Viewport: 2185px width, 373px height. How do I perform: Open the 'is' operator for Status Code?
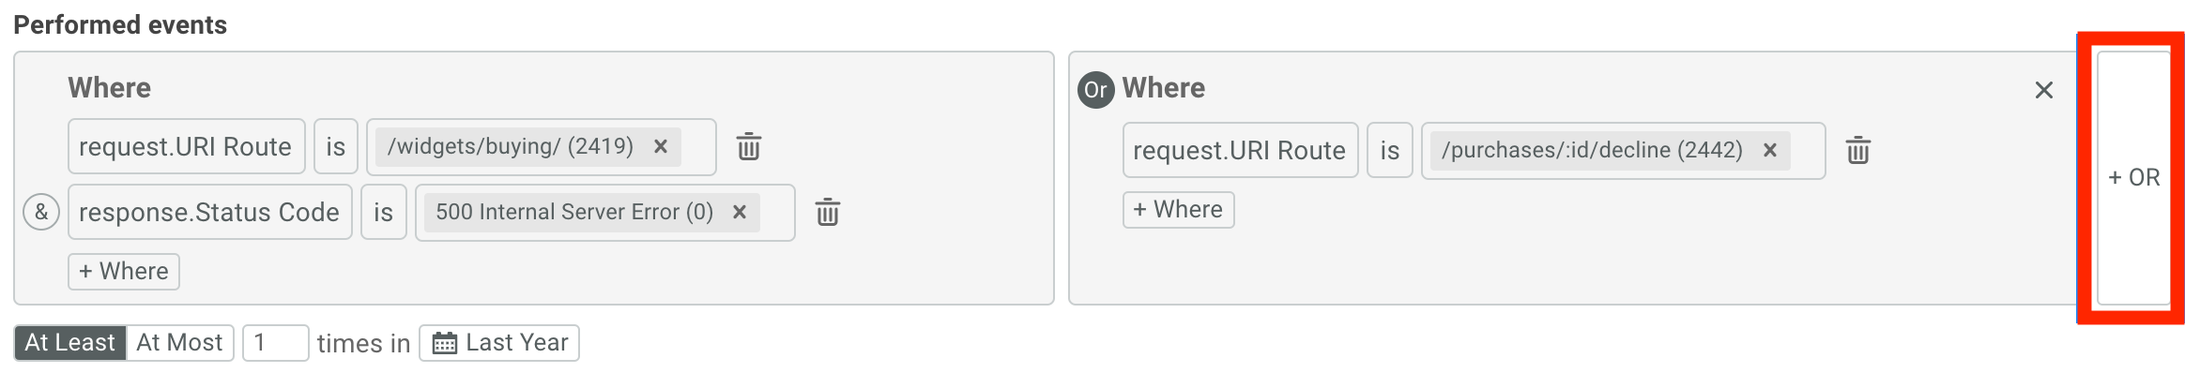coord(383,212)
